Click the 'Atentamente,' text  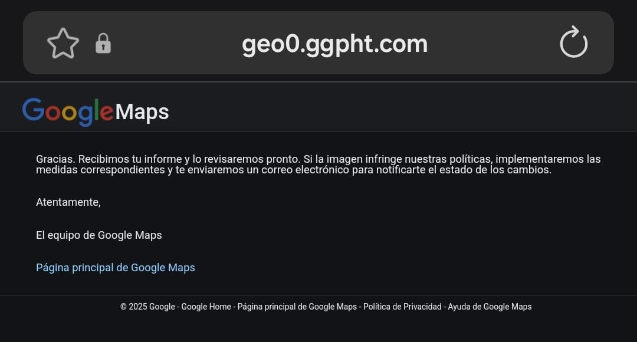point(68,202)
